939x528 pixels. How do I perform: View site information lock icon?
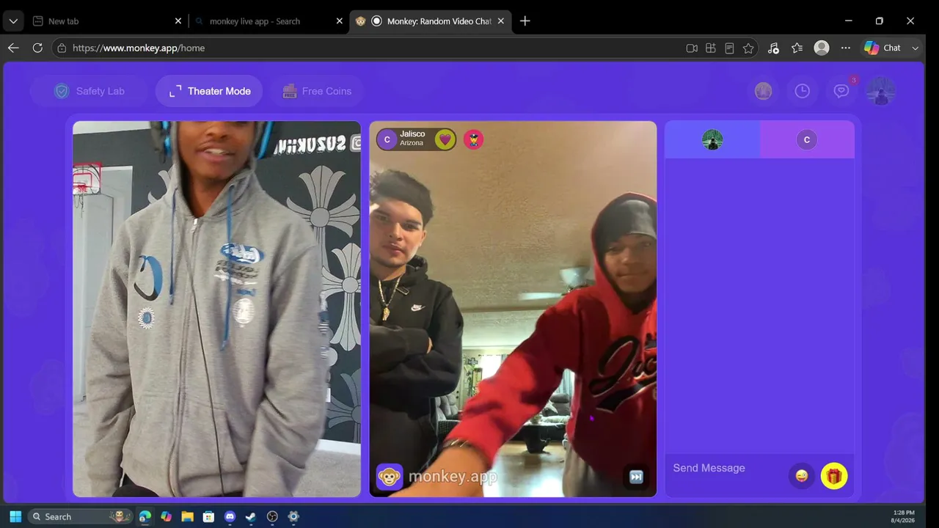[62, 48]
